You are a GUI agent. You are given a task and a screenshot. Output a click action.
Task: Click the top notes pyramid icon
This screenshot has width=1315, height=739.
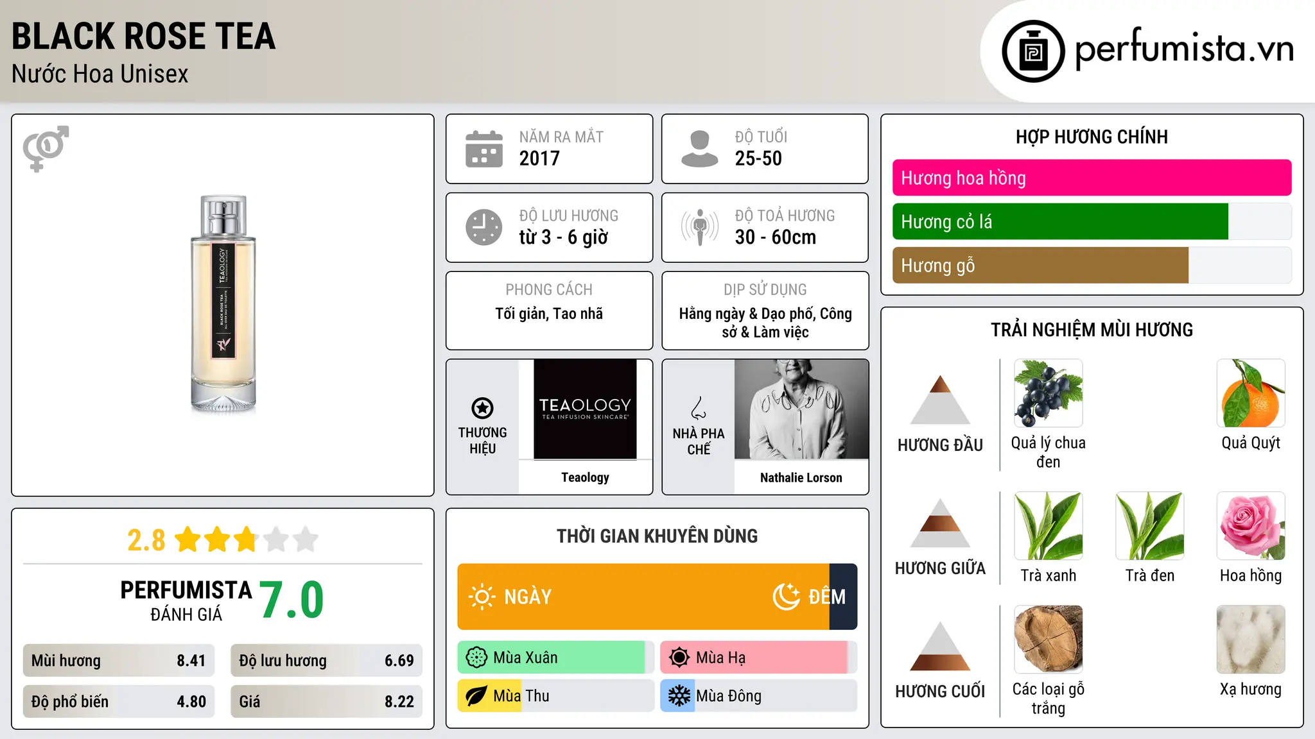940,400
